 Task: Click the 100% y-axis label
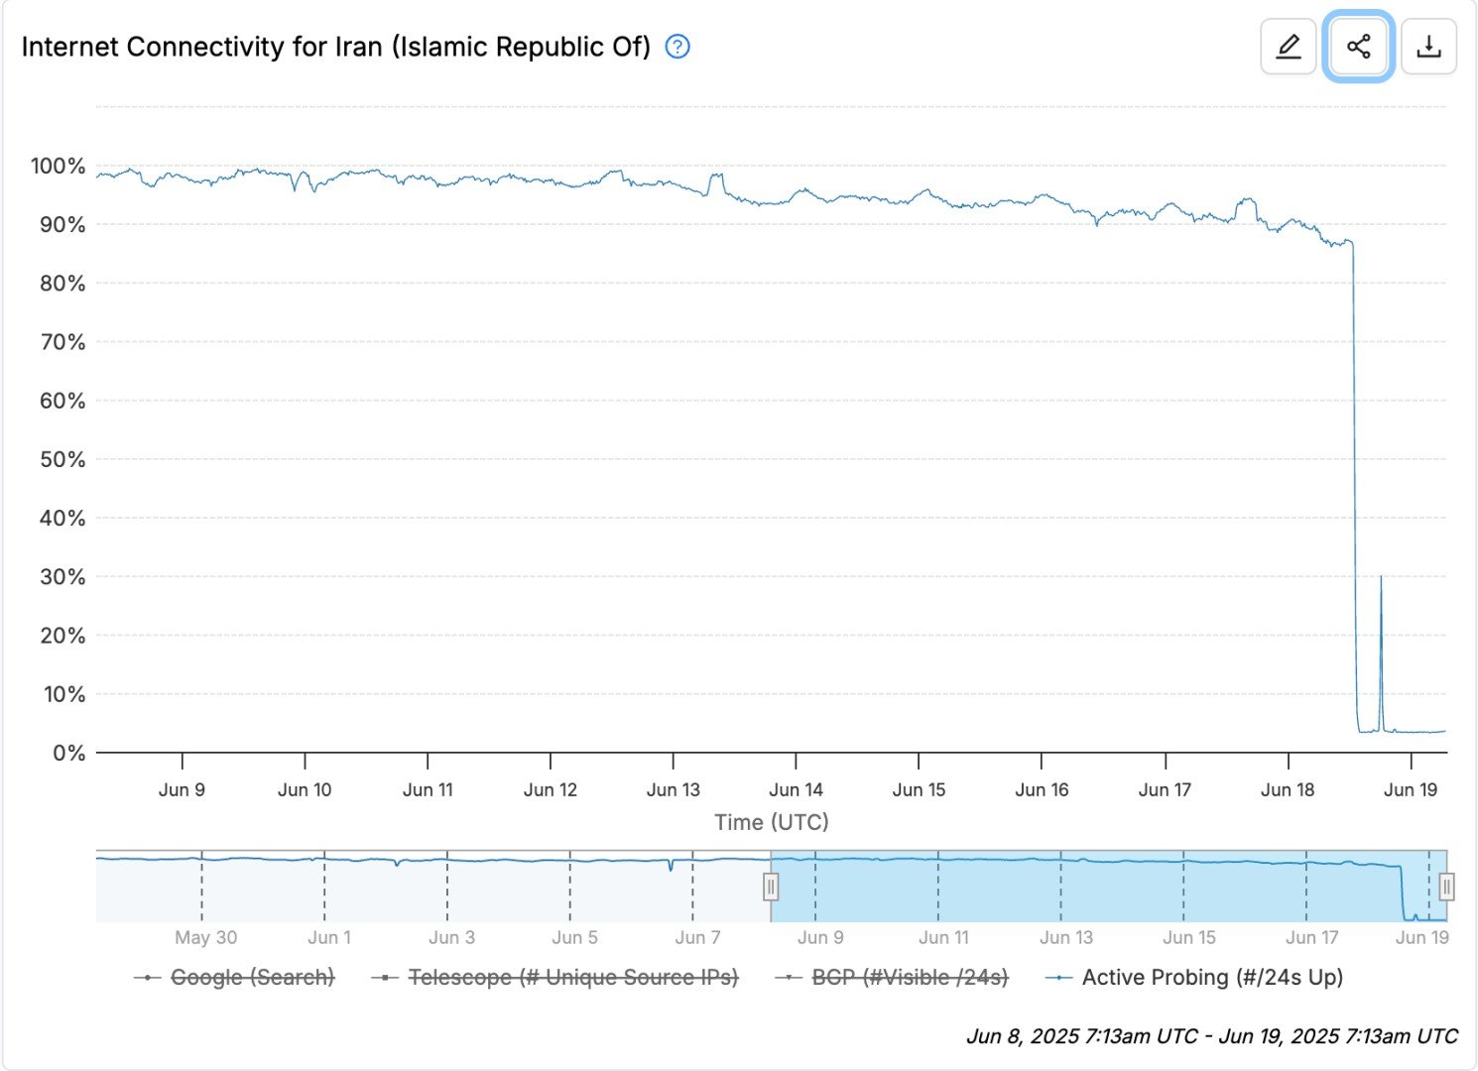pos(59,166)
